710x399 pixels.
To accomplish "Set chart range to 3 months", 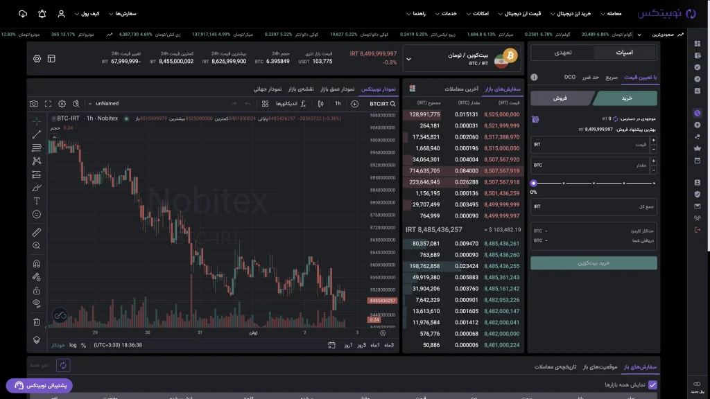I will 389,345.
